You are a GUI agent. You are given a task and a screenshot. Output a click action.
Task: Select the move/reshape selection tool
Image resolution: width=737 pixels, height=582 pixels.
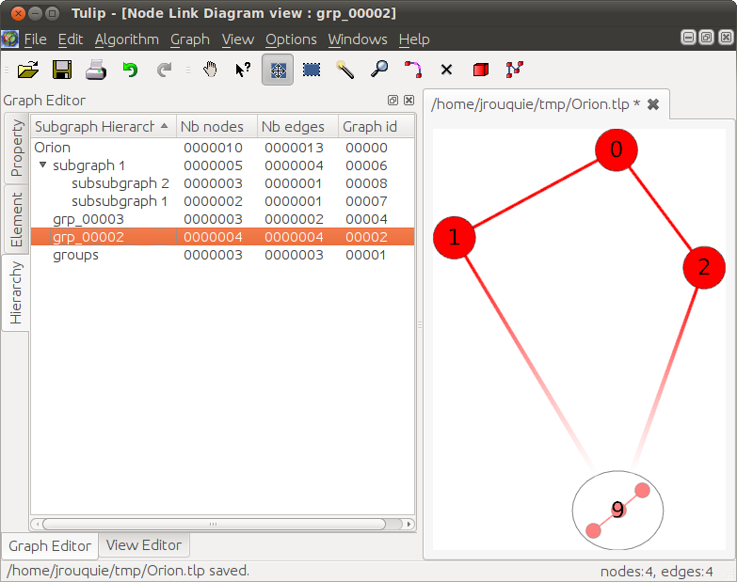click(x=278, y=70)
